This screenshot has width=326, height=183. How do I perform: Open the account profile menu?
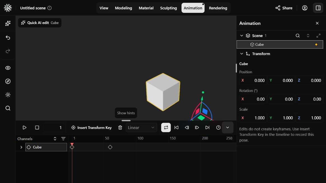pos(305,8)
